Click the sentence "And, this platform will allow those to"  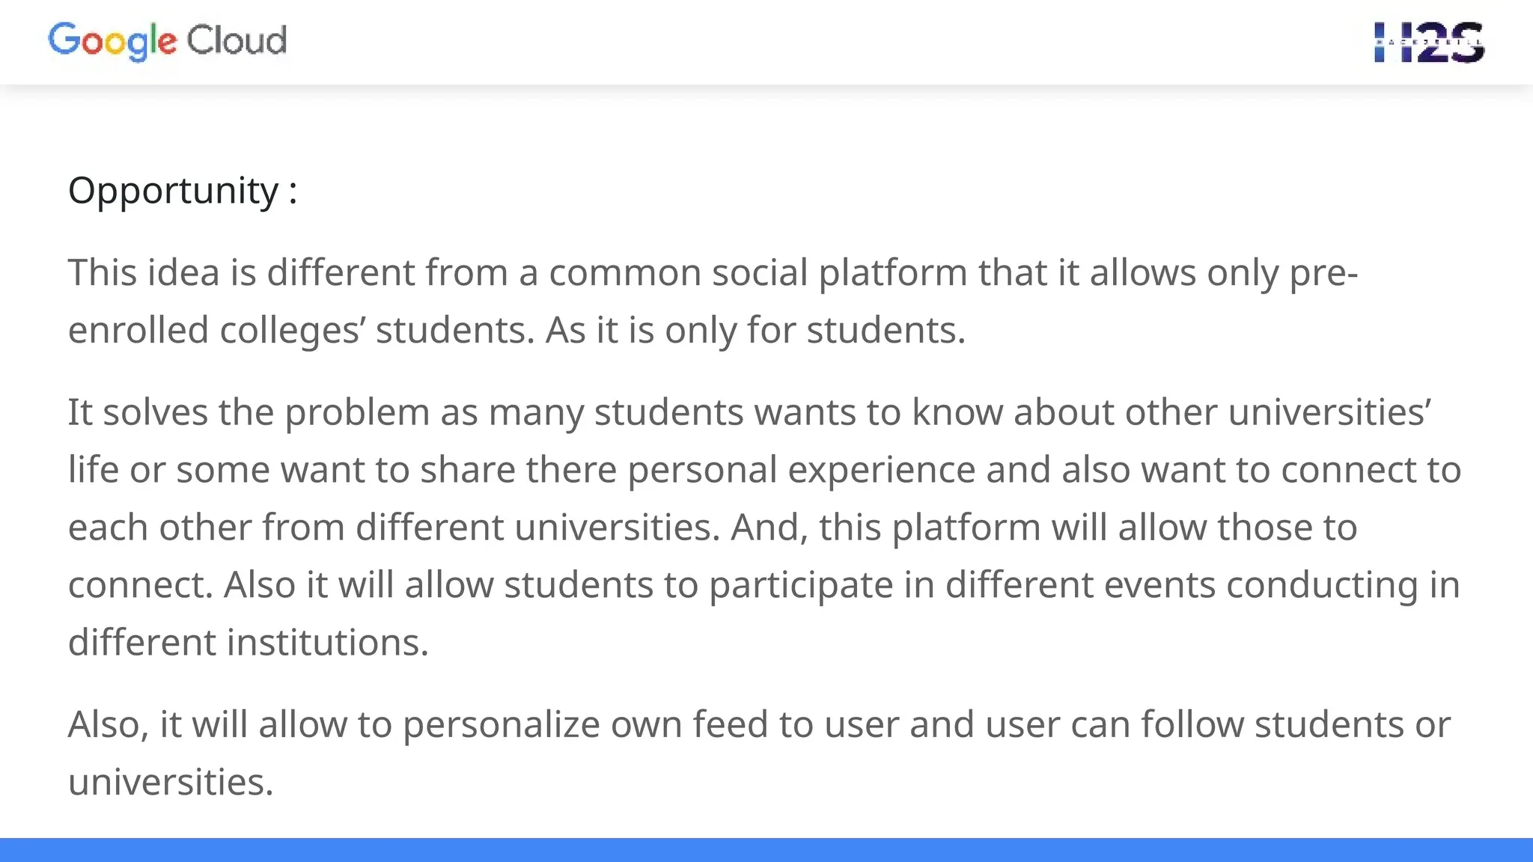click(1043, 528)
